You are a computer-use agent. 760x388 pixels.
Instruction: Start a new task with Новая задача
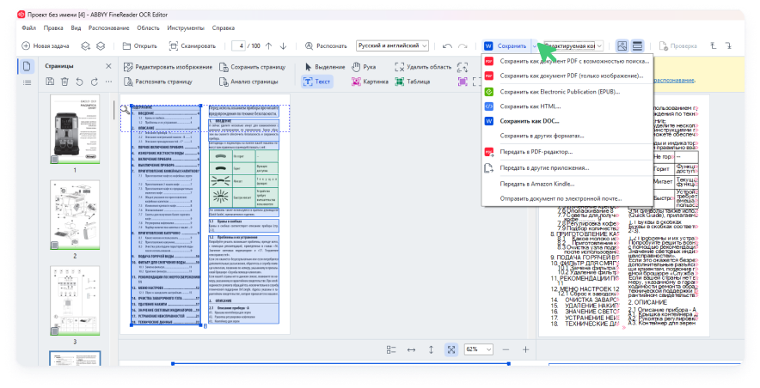45,46
